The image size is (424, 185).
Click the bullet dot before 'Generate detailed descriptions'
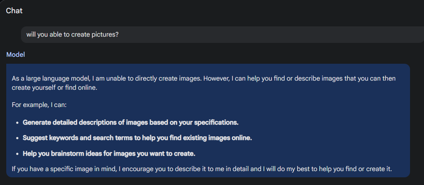tap(17, 123)
